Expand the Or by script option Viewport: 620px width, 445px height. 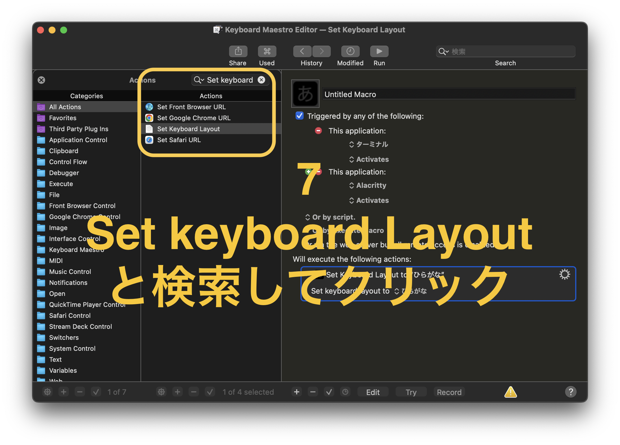coord(330,217)
